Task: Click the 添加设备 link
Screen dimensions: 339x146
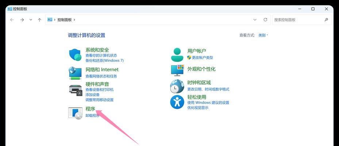Action: tap(93, 95)
